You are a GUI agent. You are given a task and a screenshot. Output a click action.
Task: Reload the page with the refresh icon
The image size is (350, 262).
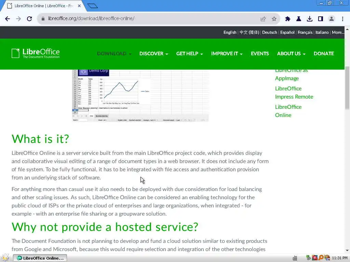pos(29,19)
